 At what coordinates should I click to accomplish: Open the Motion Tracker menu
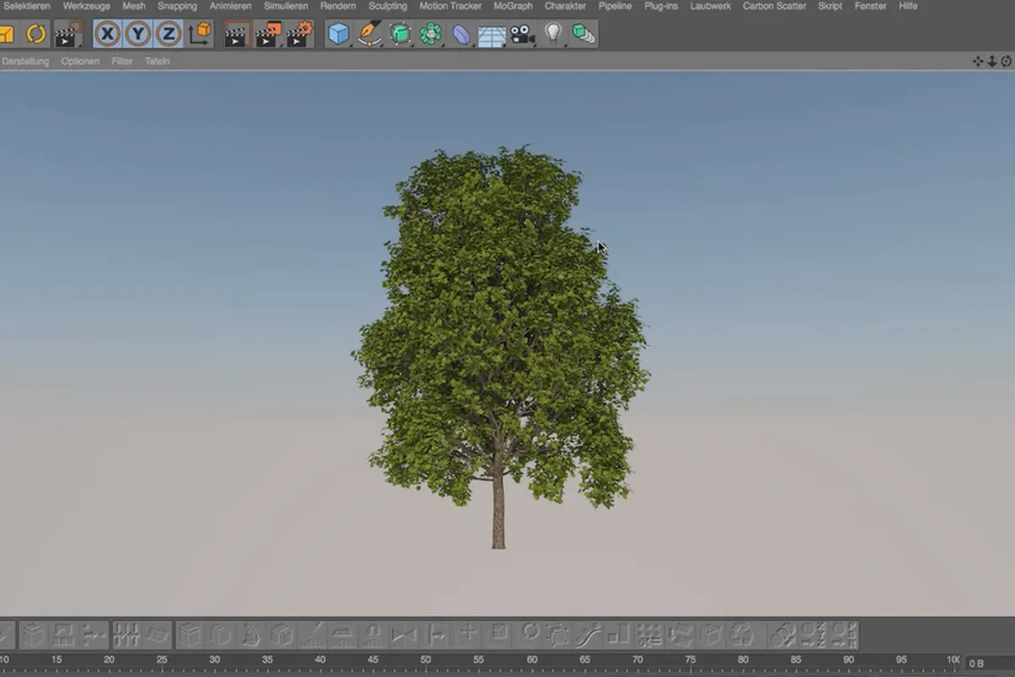[451, 6]
